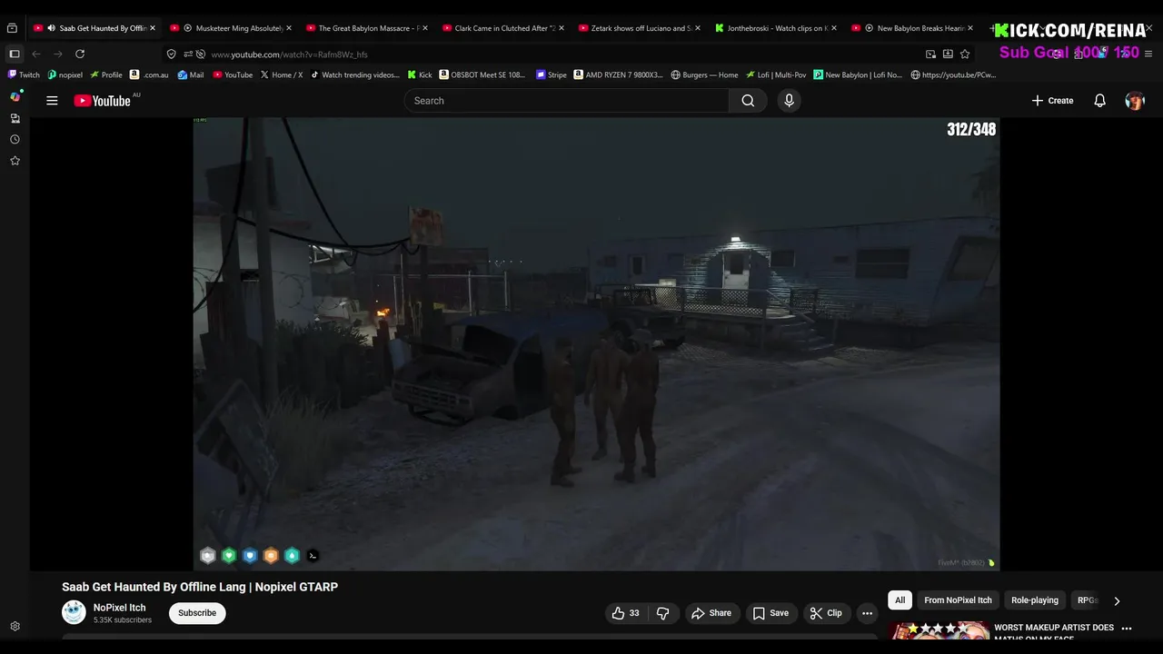The image size is (1163, 654).
Task: Open Stripe bookmark
Action: (x=552, y=75)
